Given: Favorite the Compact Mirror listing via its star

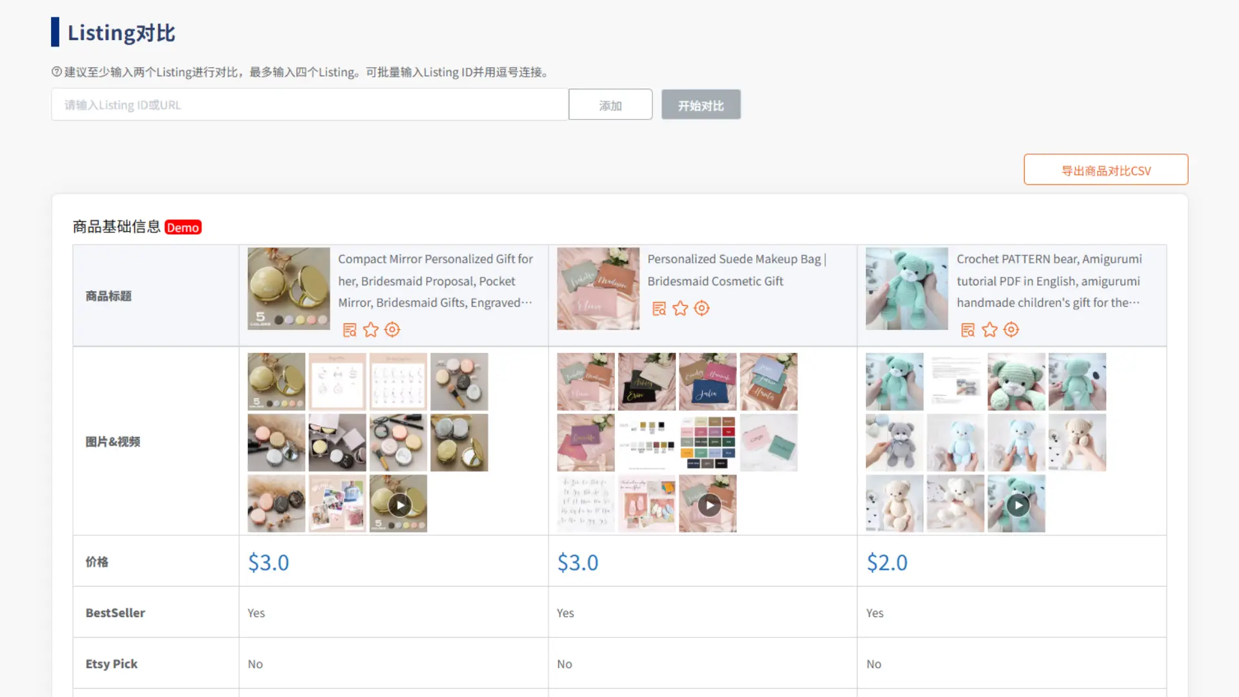Looking at the screenshot, I should (370, 329).
